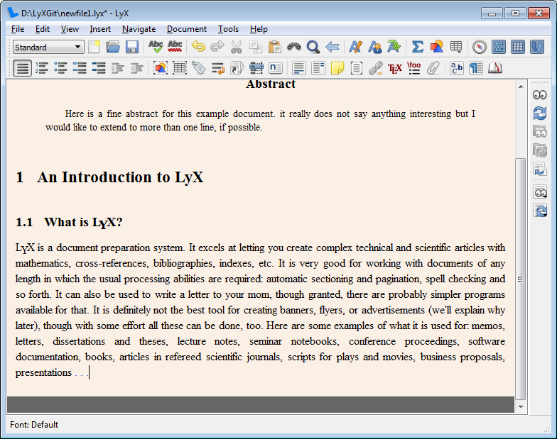Toggle table toolbar highlighted grid button
This screenshot has height=439, width=557.
(517, 47)
